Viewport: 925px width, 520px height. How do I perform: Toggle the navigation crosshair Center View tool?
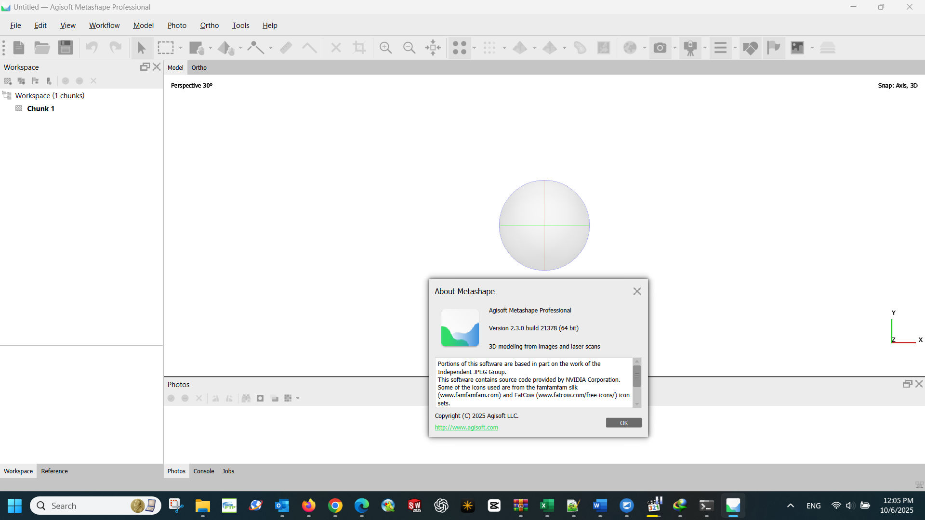[x=433, y=48]
